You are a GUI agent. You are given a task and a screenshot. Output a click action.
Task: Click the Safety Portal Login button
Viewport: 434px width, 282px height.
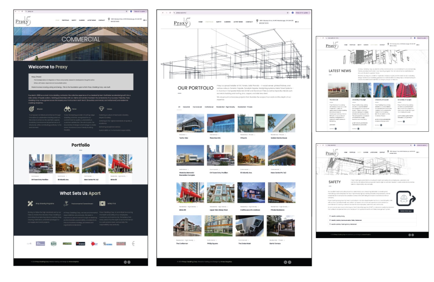pos(406,211)
